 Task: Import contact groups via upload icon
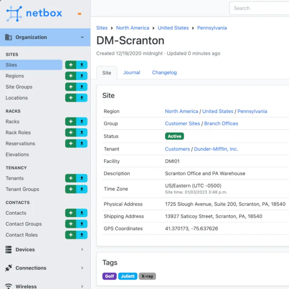[82, 224]
